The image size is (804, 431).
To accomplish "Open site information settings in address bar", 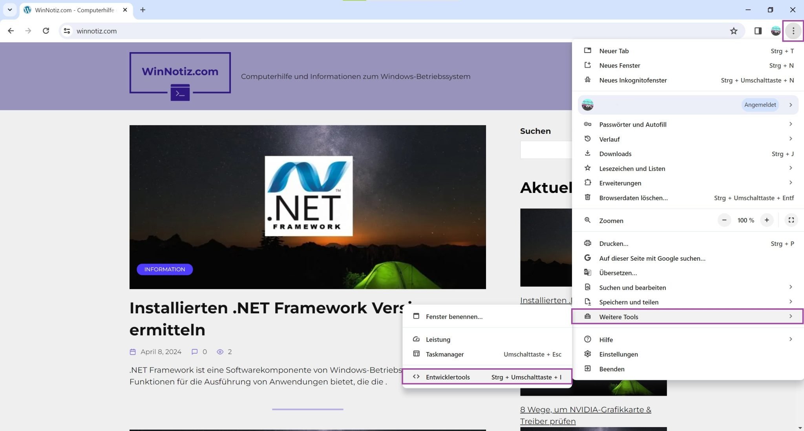I will point(67,31).
